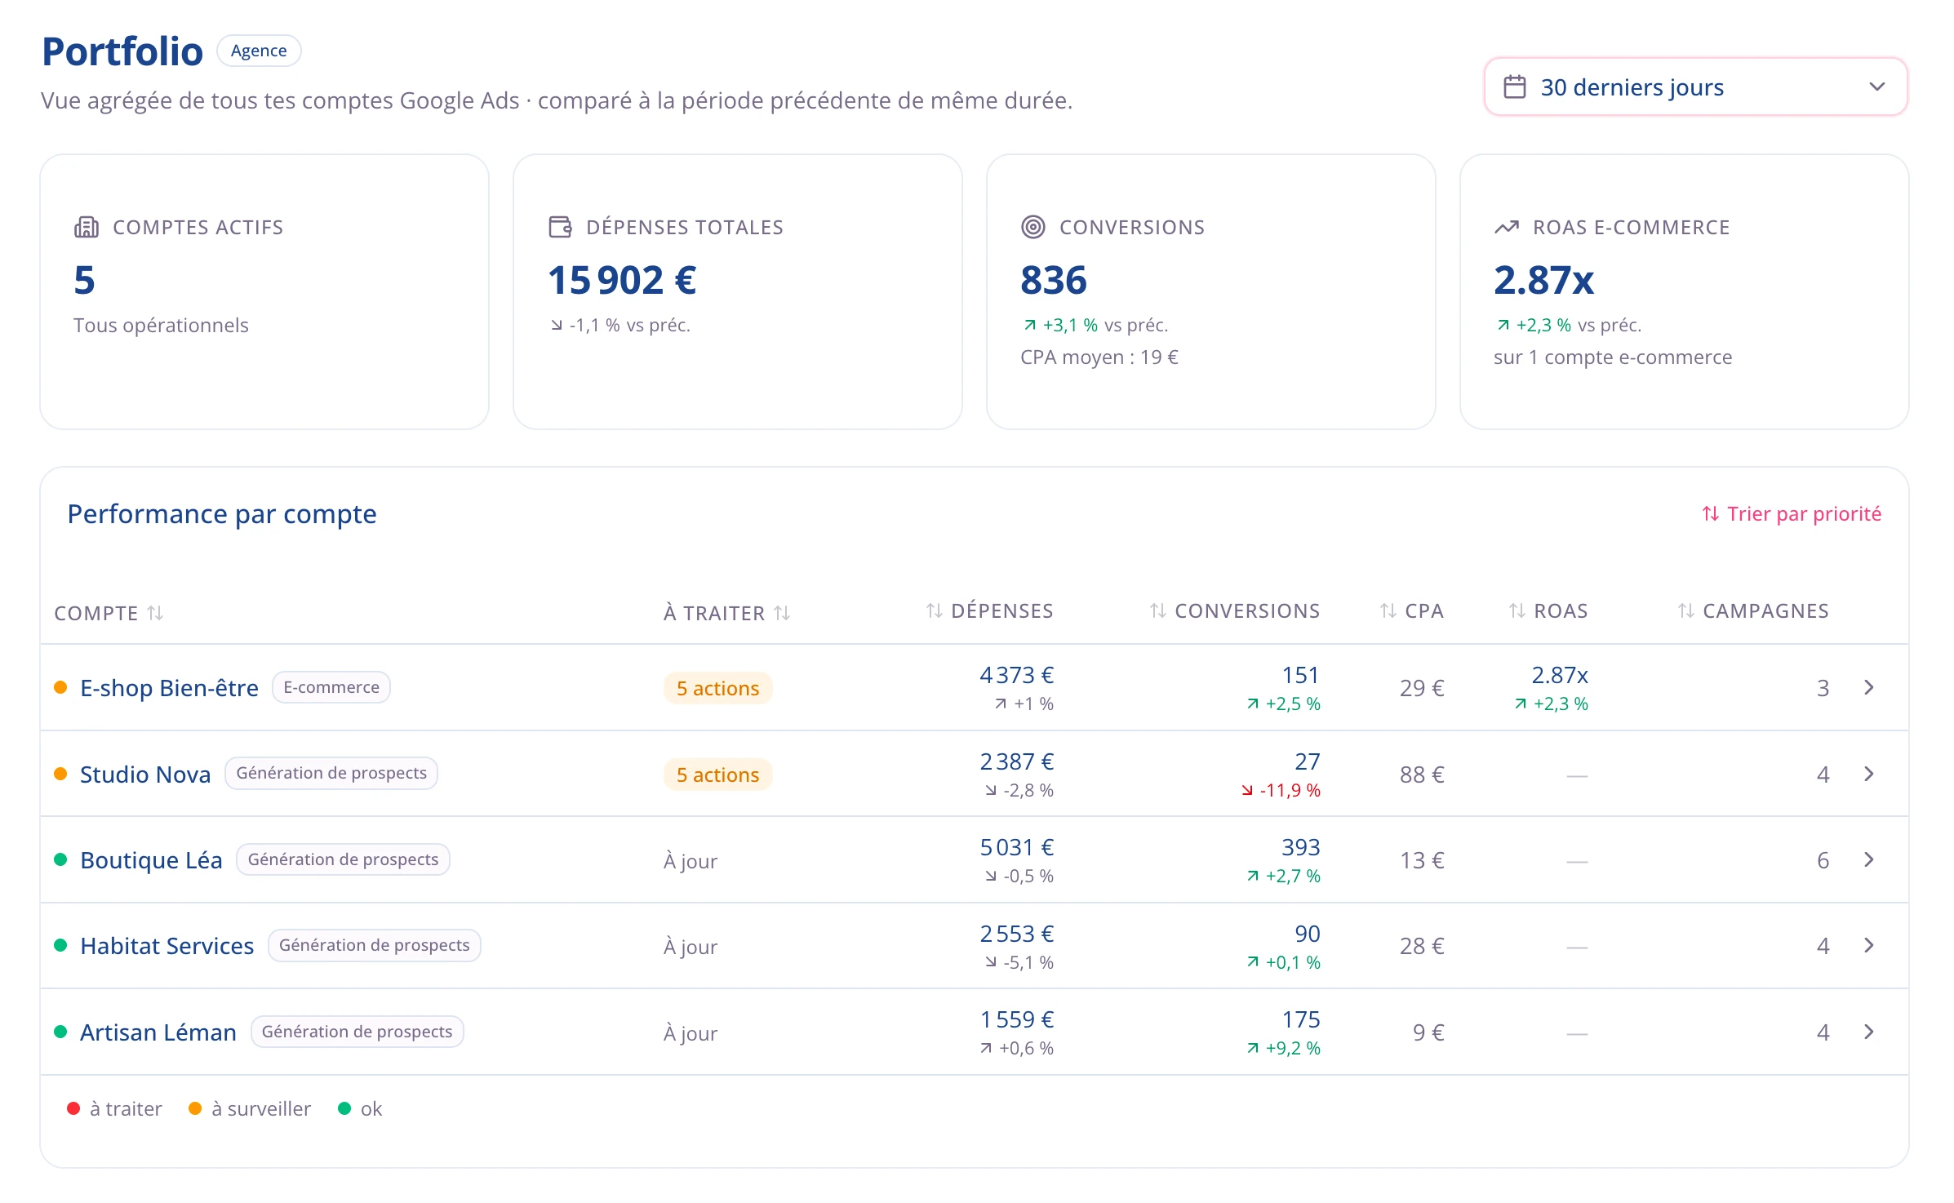Sort table by Campagnes column header
1954x1203 pixels.
click(x=1753, y=610)
